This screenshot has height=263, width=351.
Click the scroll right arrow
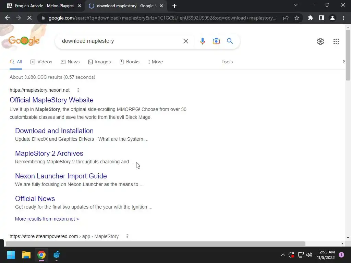pos(342,243)
